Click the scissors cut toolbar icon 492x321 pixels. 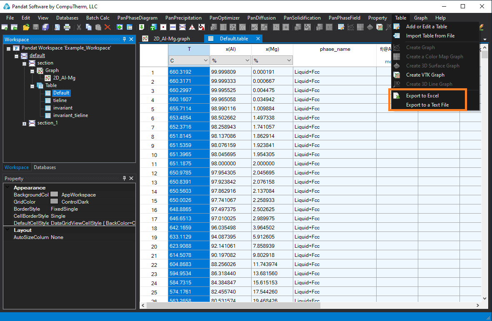coord(79,27)
